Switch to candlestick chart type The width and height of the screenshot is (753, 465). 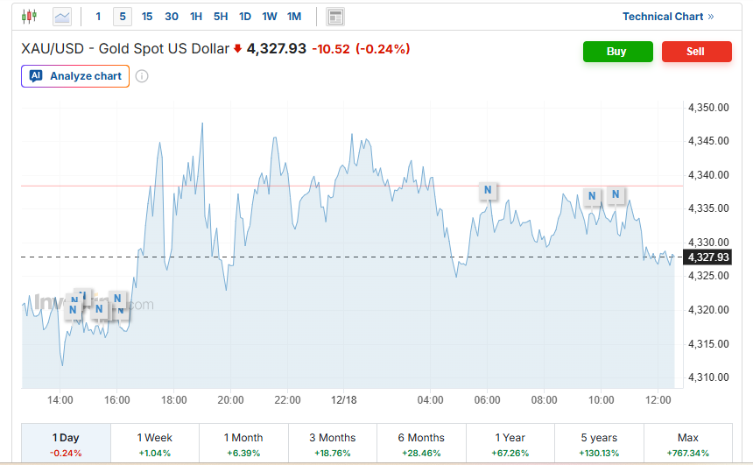30,16
